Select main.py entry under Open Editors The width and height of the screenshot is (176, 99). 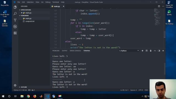coord(28,13)
